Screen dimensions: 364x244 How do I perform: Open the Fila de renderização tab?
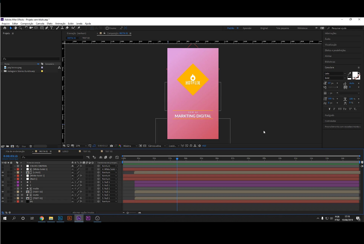pos(15,152)
